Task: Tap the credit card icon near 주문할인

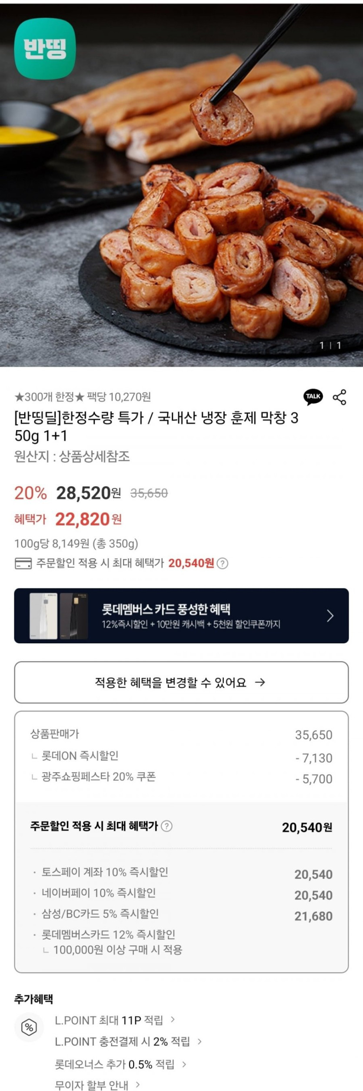Action: [x=23, y=564]
